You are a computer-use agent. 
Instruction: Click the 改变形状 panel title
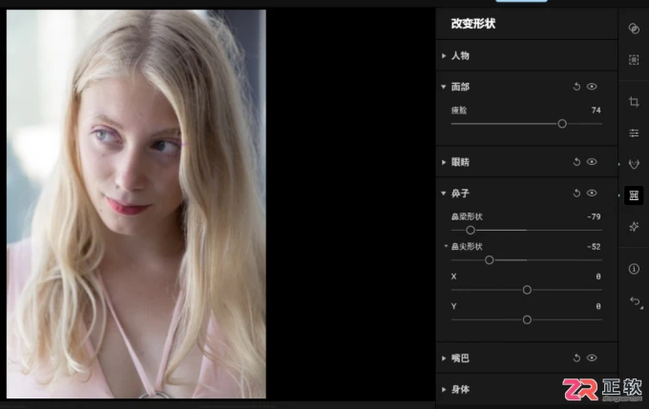473,24
